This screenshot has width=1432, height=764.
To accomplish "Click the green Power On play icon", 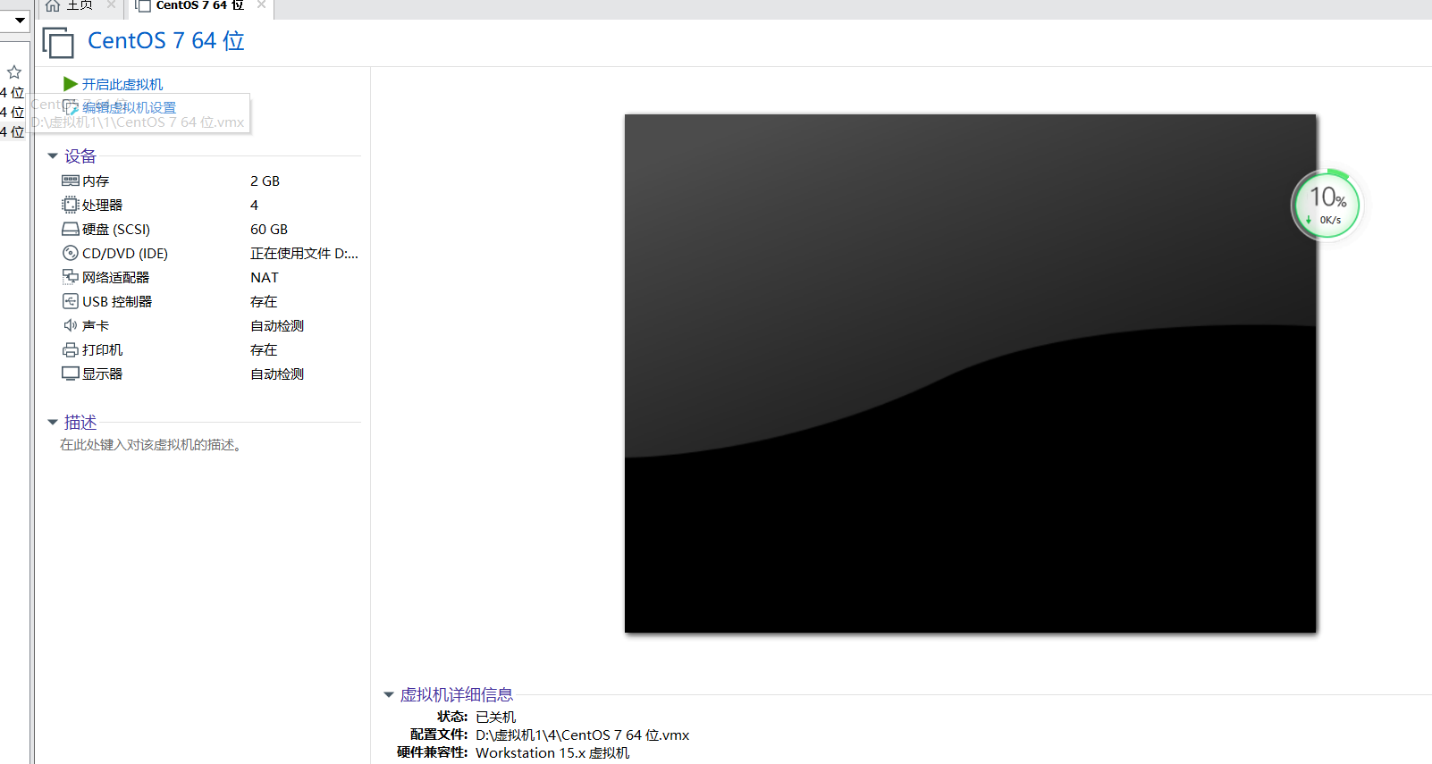I will pyautogui.click(x=71, y=84).
